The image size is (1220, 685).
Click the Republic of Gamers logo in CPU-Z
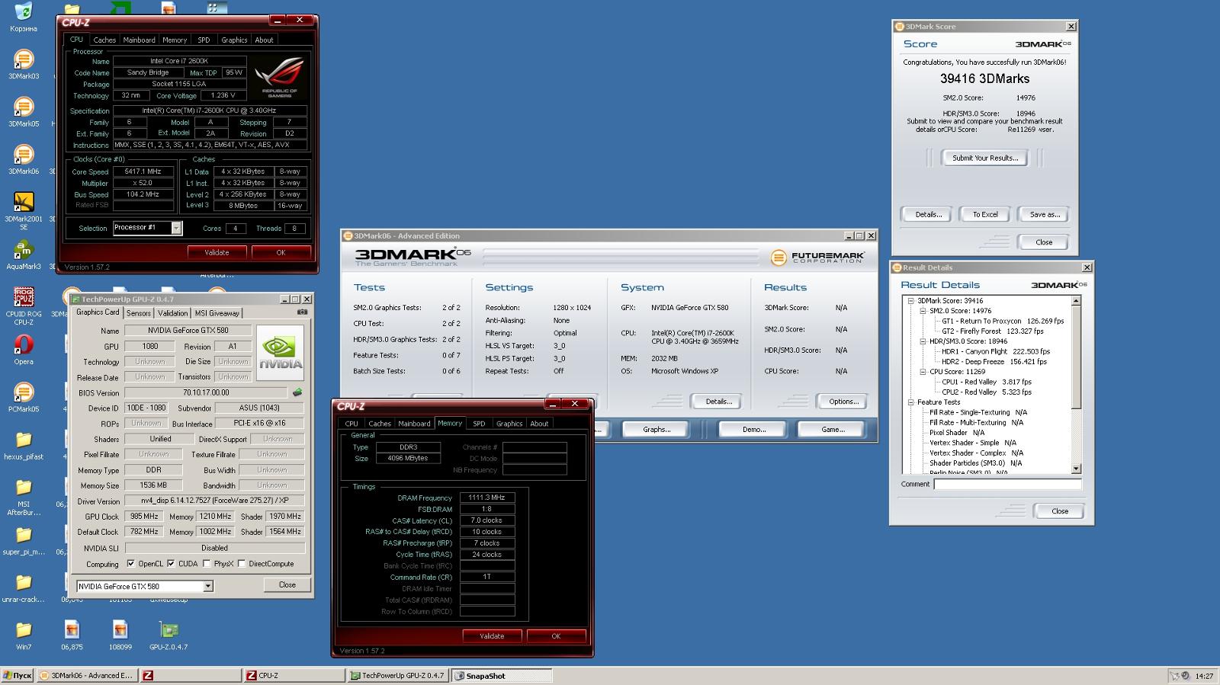pyautogui.click(x=279, y=78)
